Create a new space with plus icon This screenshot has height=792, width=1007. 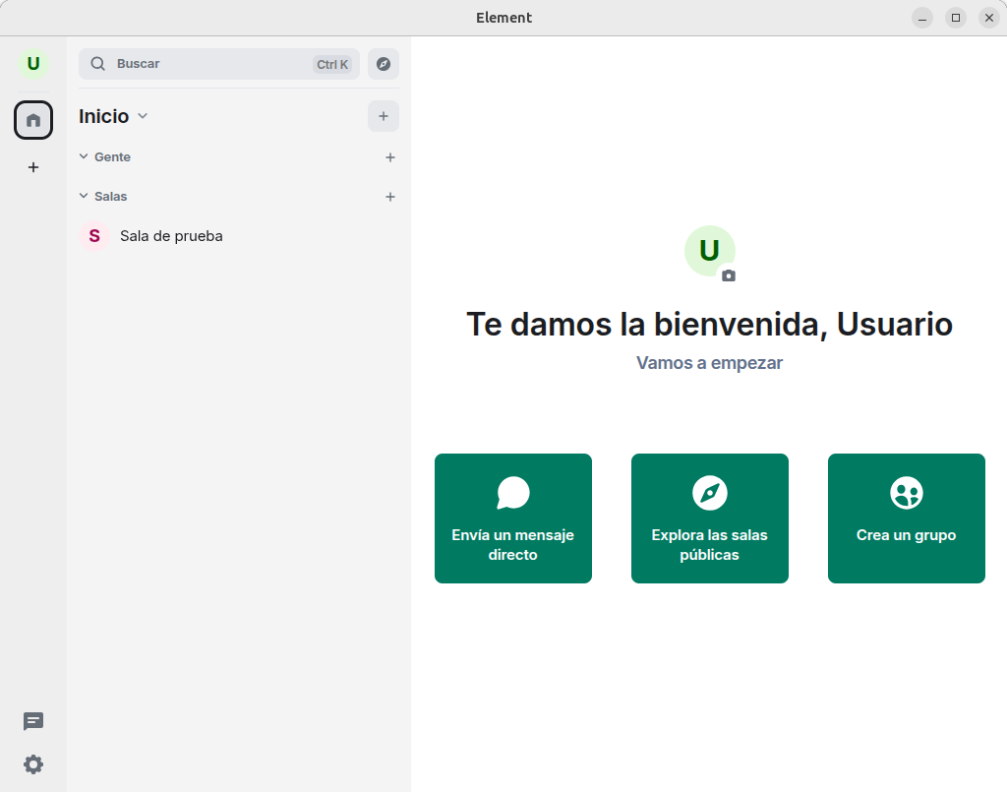point(33,167)
